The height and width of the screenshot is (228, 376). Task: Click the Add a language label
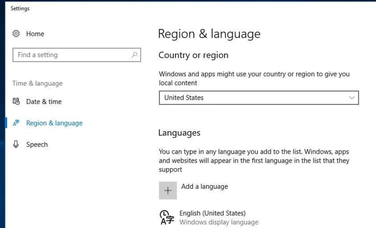[204, 187]
